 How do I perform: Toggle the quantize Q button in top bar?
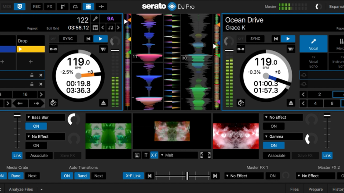(19, 7)
